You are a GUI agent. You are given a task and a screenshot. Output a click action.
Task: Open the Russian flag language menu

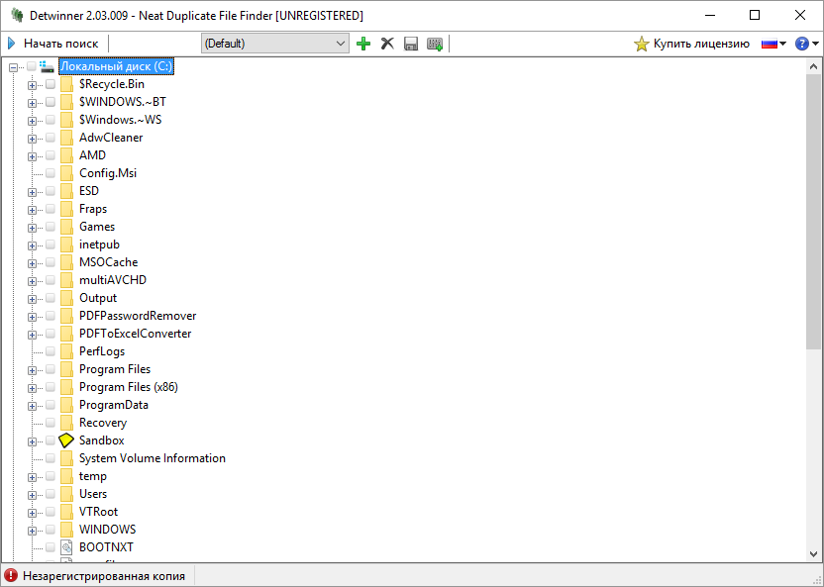click(773, 44)
